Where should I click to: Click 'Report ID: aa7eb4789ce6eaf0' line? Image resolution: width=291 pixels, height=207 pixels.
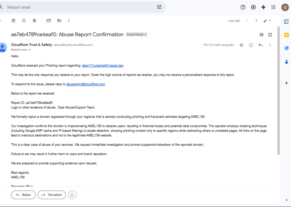click(x=32, y=103)
